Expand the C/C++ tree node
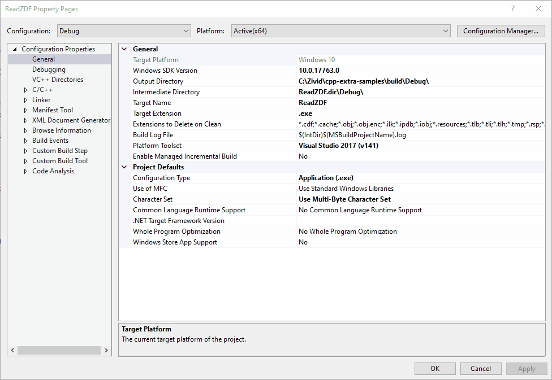The image size is (552, 380). point(25,90)
